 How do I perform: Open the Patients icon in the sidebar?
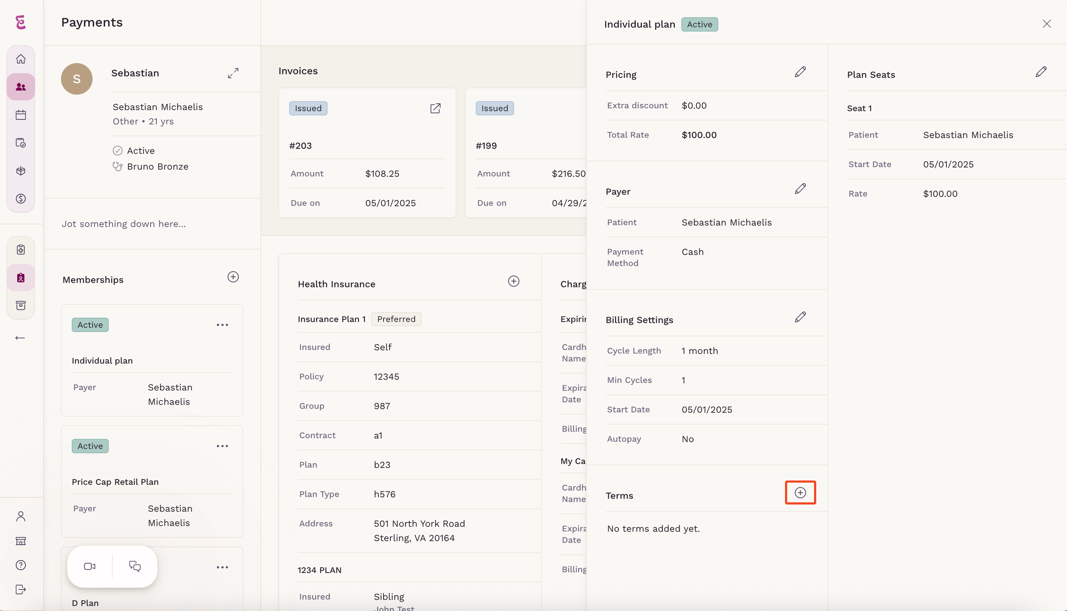(x=20, y=87)
